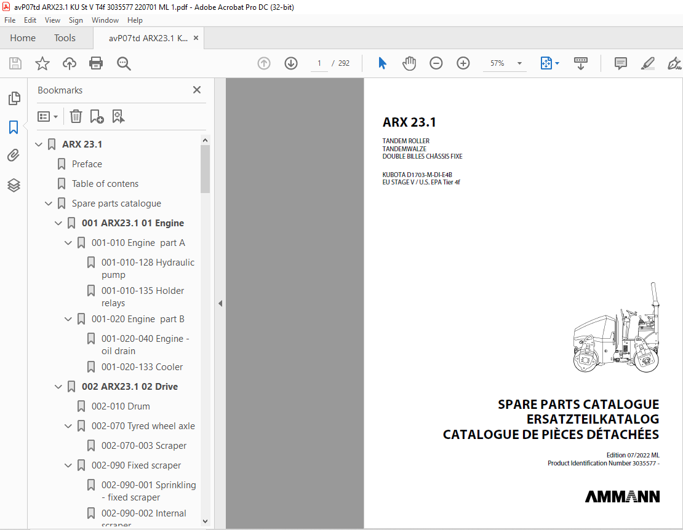Collapse 002 ARX23.1 02 Drive bookmark

58,387
